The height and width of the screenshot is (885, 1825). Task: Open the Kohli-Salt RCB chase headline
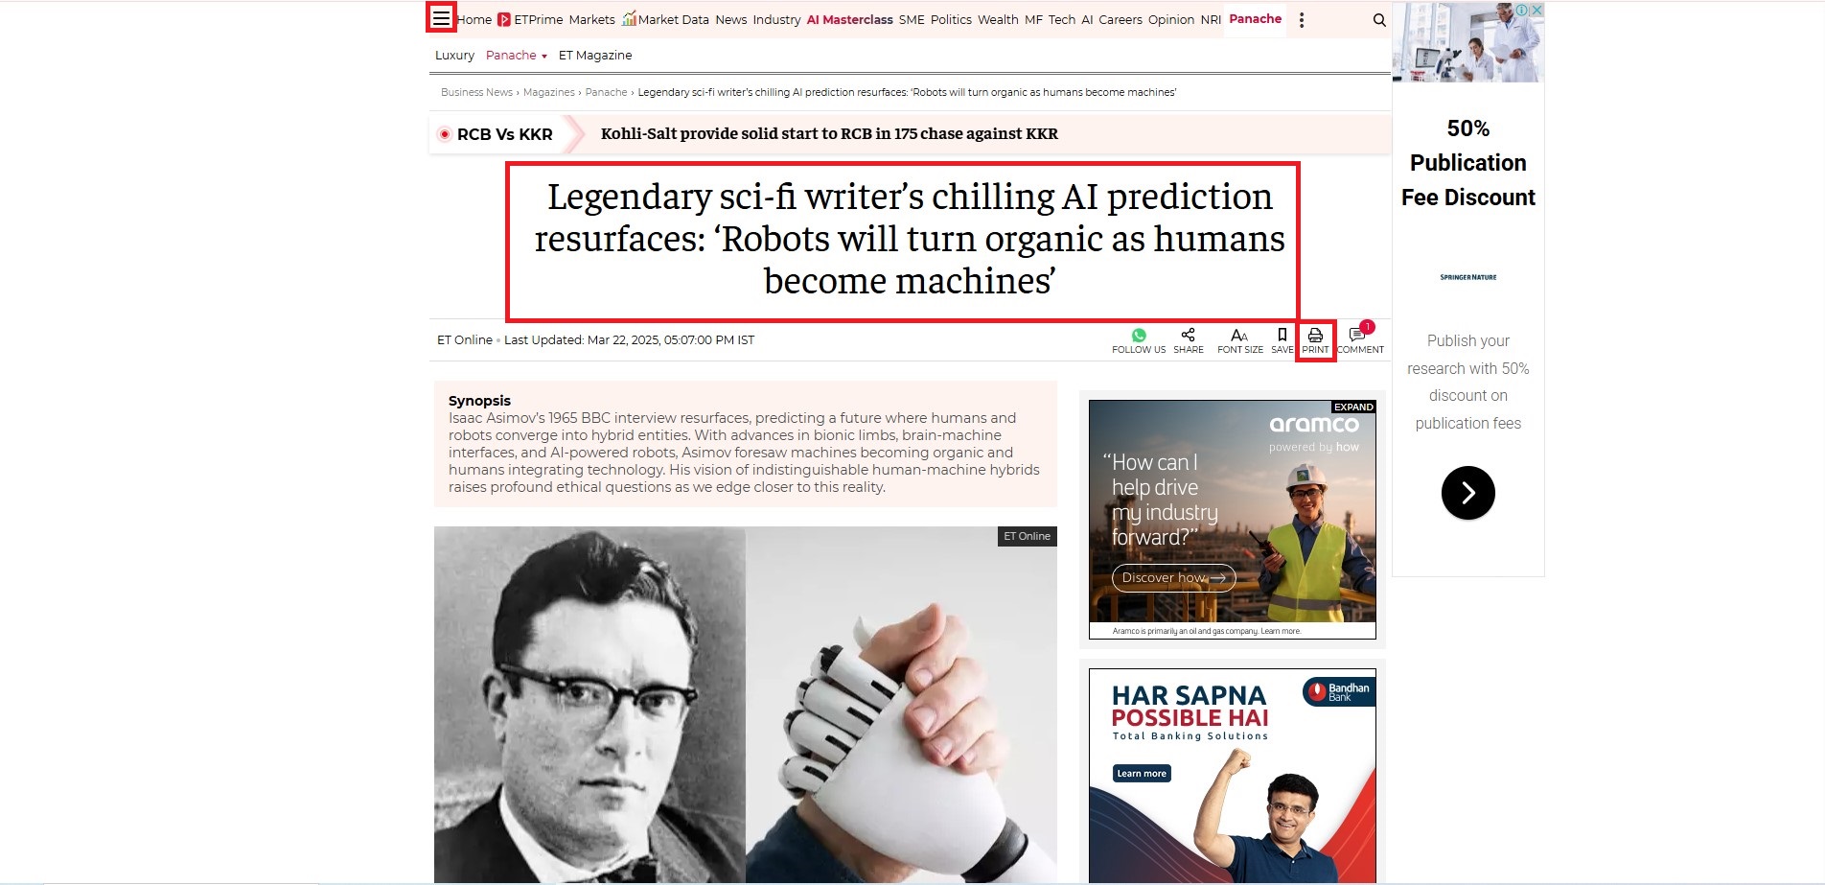(829, 134)
